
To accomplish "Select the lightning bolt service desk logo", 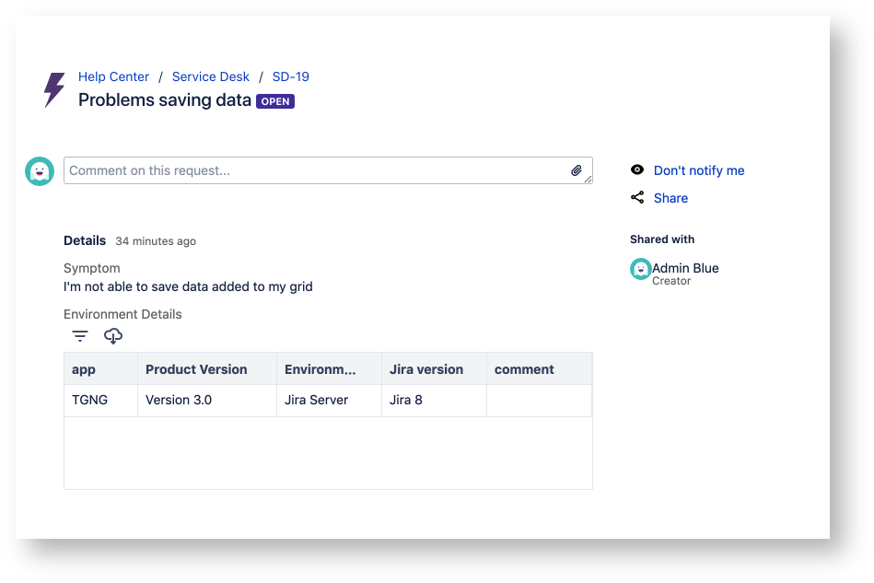I will [52, 89].
